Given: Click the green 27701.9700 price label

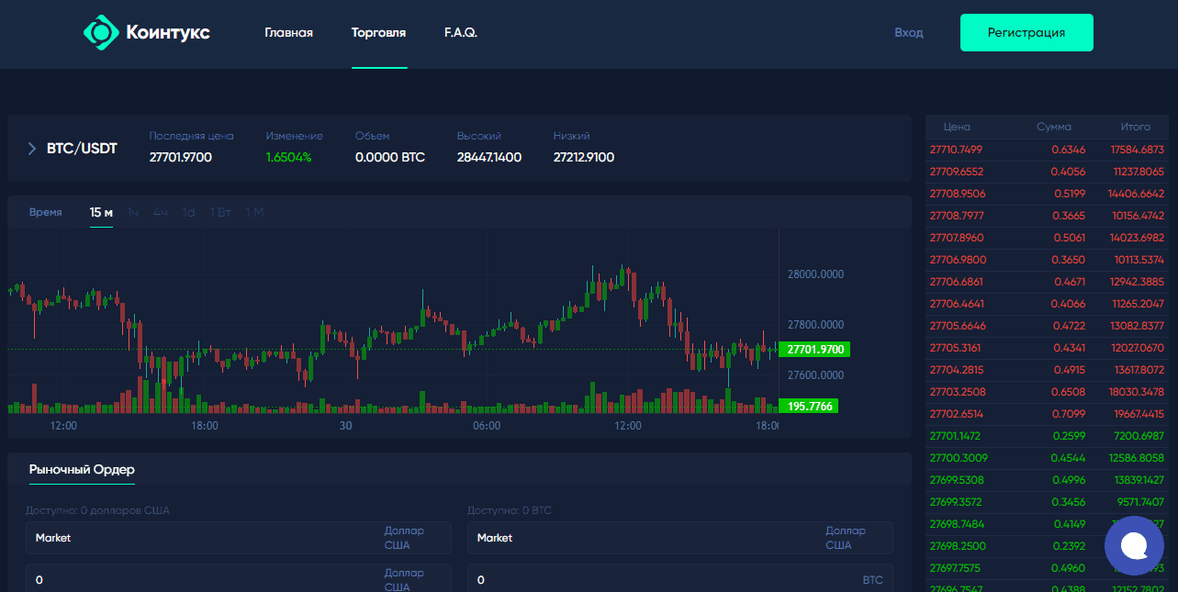Looking at the screenshot, I should point(815,349).
